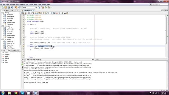Click the Clean and Build icon

tap(43, 7)
